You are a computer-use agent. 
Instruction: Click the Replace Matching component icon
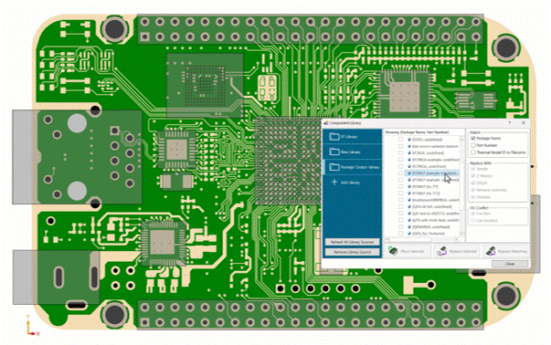491,251
